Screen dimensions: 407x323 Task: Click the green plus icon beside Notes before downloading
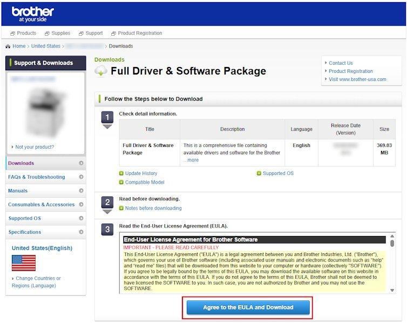point(121,208)
